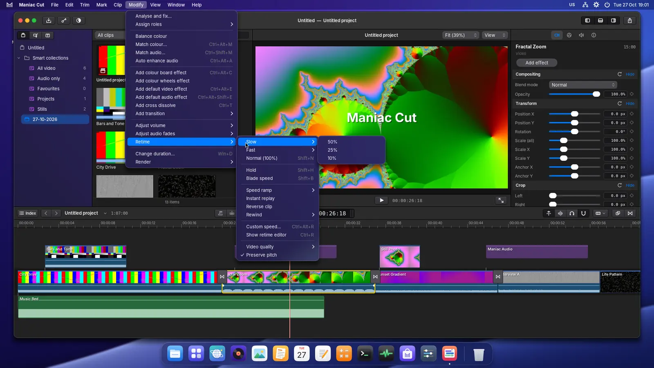The image size is (654, 368).
Task: Choose Blade speed from the Retime submenu
Action: coord(278,178)
